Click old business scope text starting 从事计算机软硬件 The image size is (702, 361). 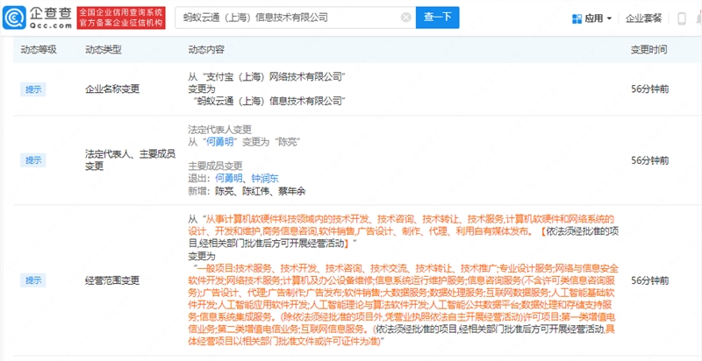pos(403,231)
